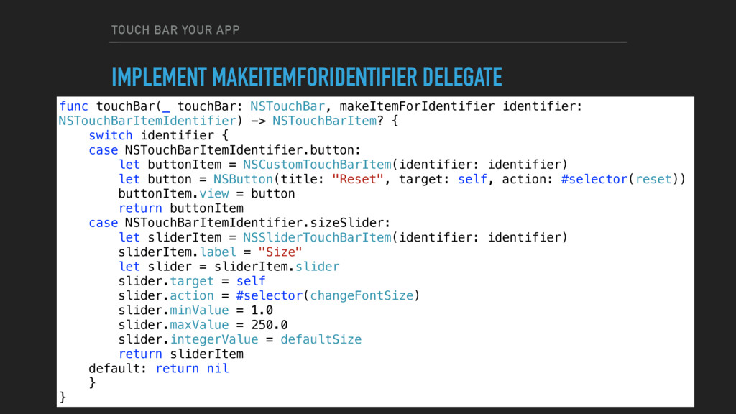
Task: Click the 250.0 maxValue number
Action: click(x=270, y=325)
